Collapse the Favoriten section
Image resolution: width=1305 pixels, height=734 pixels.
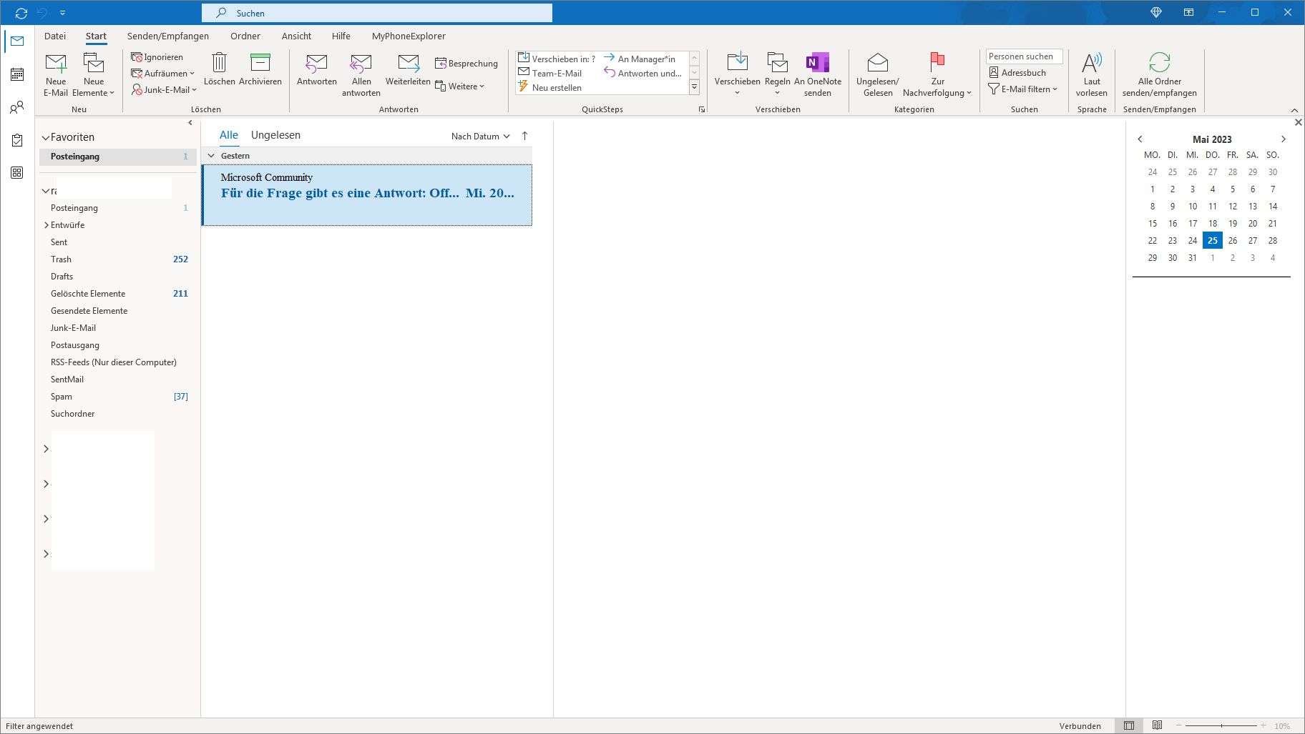pyautogui.click(x=46, y=137)
